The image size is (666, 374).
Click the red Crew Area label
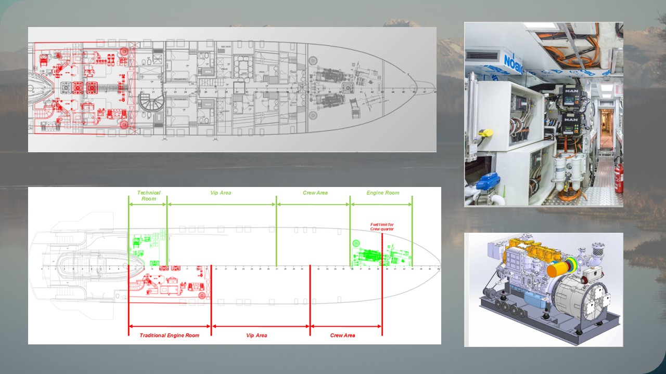[342, 336]
